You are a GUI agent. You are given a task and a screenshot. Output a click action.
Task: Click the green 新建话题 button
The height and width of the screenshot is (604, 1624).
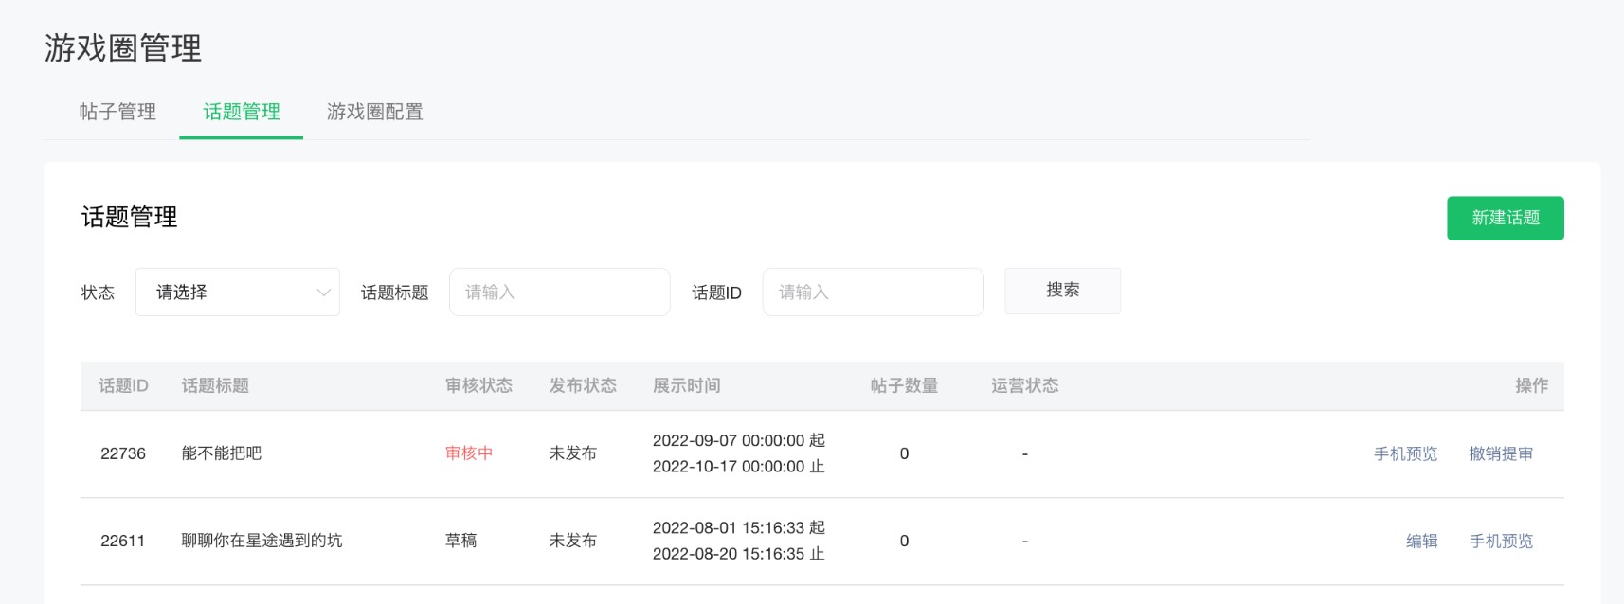pyautogui.click(x=1505, y=218)
